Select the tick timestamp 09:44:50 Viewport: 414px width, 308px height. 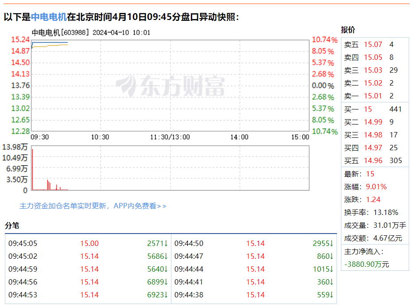pyautogui.click(x=189, y=243)
